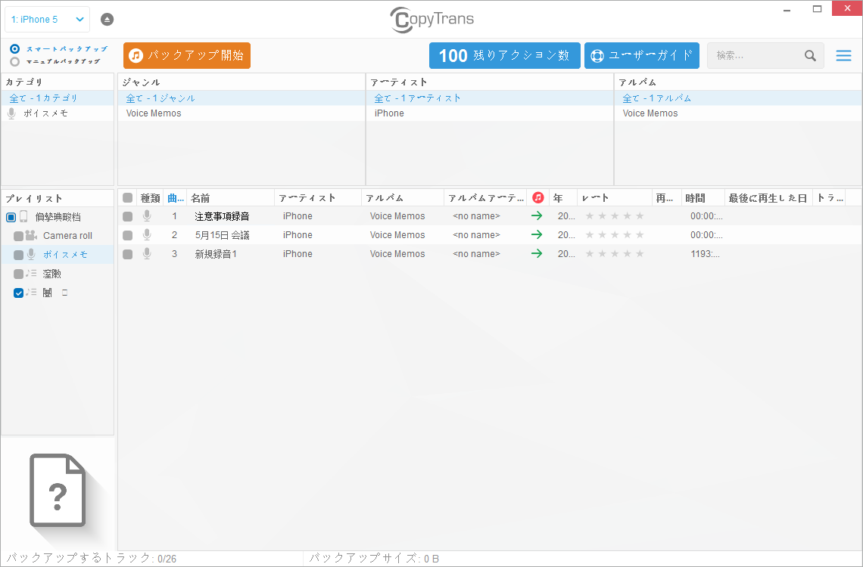Click the microphone icon of 5月15日 会議
Screen dimensions: 863x567
(147, 234)
